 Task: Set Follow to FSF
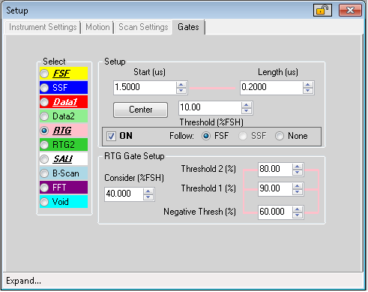coord(206,136)
